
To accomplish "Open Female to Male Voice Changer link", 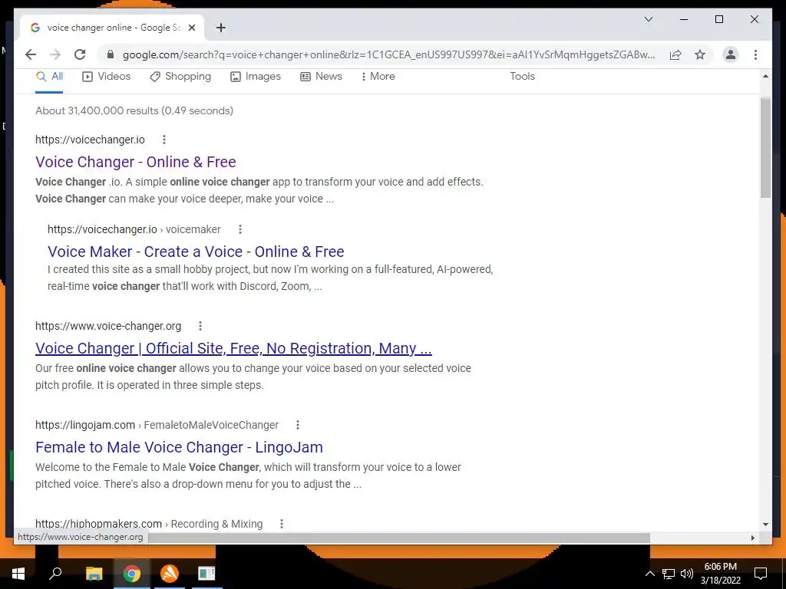I will click(x=179, y=447).
